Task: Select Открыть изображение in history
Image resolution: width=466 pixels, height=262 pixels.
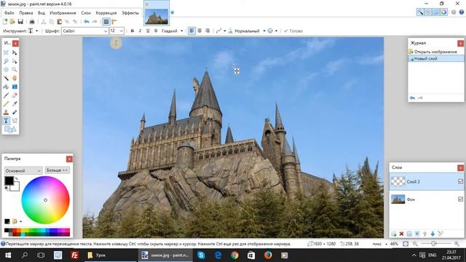Action: (435, 52)
